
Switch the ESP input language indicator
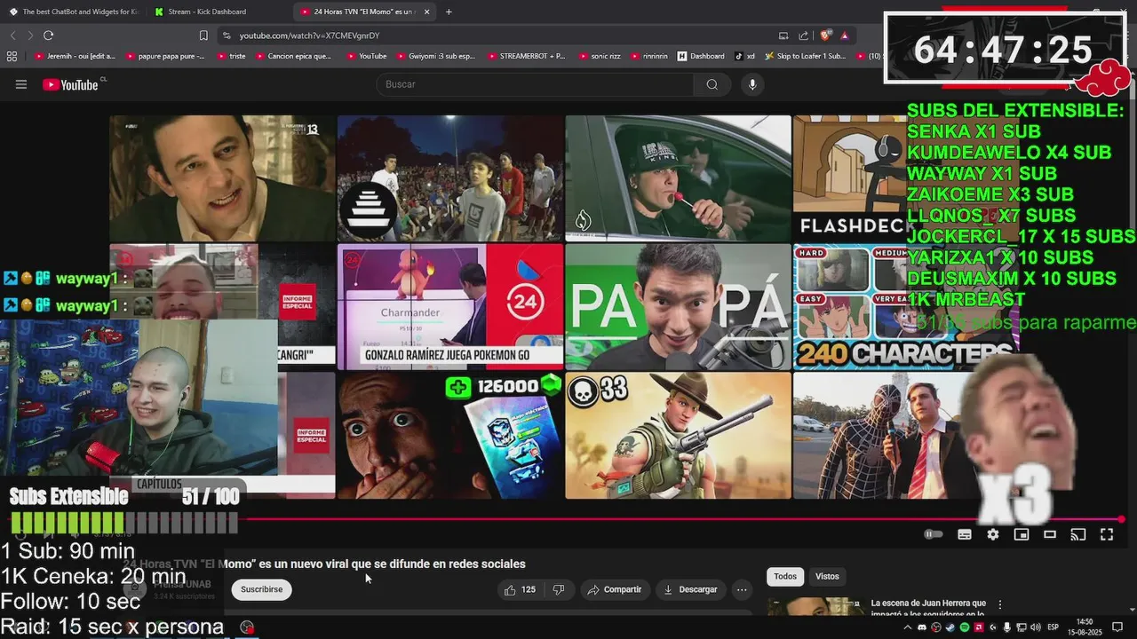(1054, 627)
